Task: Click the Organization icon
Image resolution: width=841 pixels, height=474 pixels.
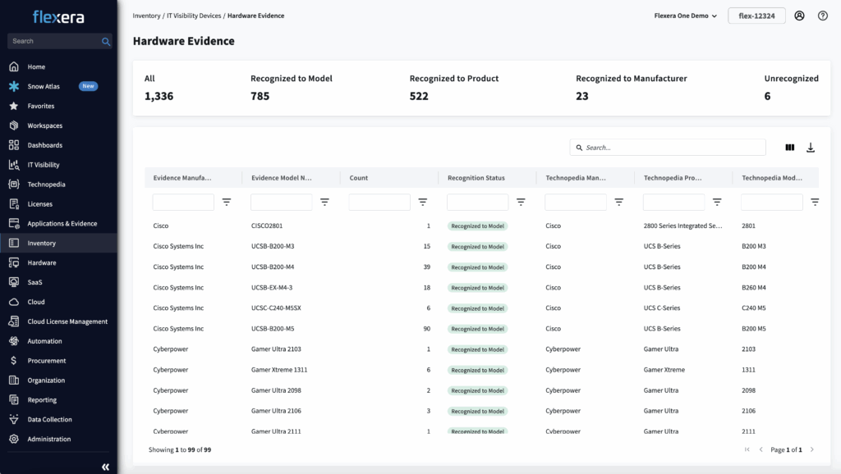Action: 14,381
